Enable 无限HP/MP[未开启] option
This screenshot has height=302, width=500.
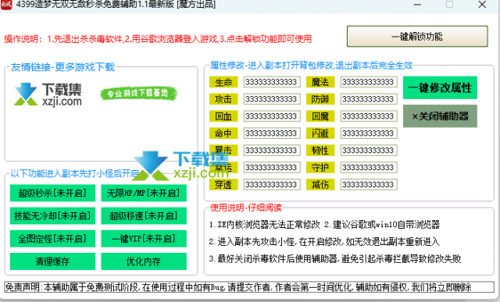[144, 193]
